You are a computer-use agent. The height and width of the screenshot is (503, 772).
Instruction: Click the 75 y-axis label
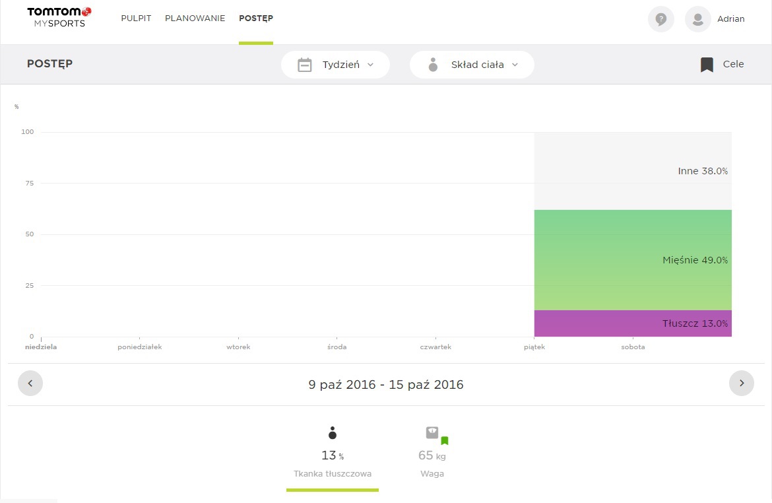(x=30, y=184)
